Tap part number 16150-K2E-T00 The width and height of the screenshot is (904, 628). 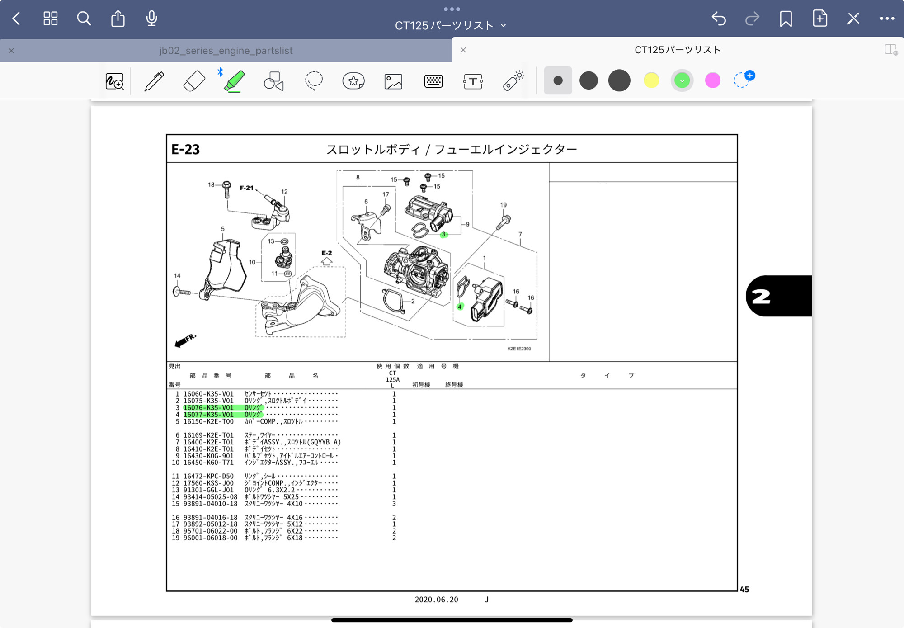(x=208, y=422)
